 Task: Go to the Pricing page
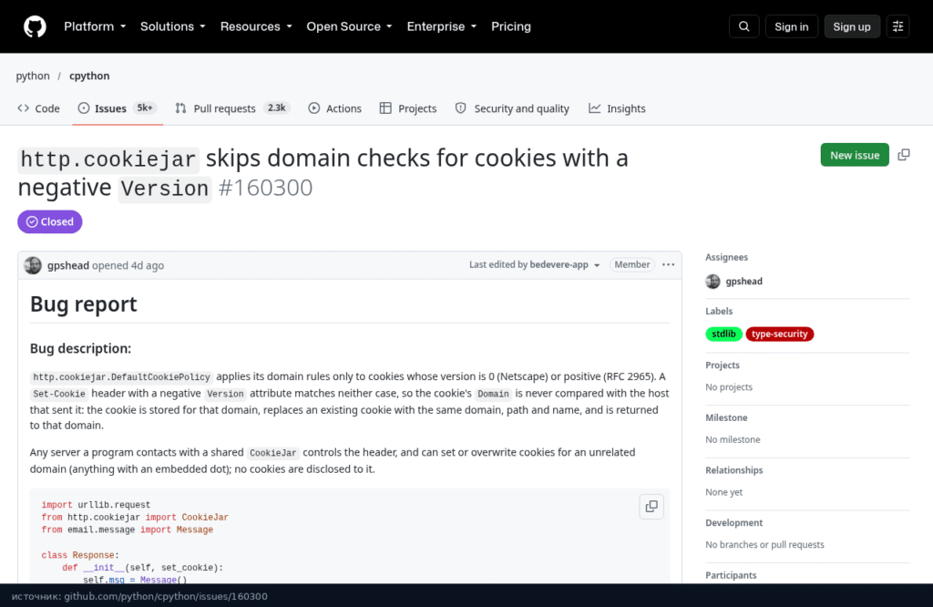[x=510, y=26]
